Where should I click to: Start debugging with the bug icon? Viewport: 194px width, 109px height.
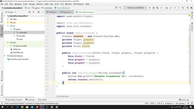154,8
